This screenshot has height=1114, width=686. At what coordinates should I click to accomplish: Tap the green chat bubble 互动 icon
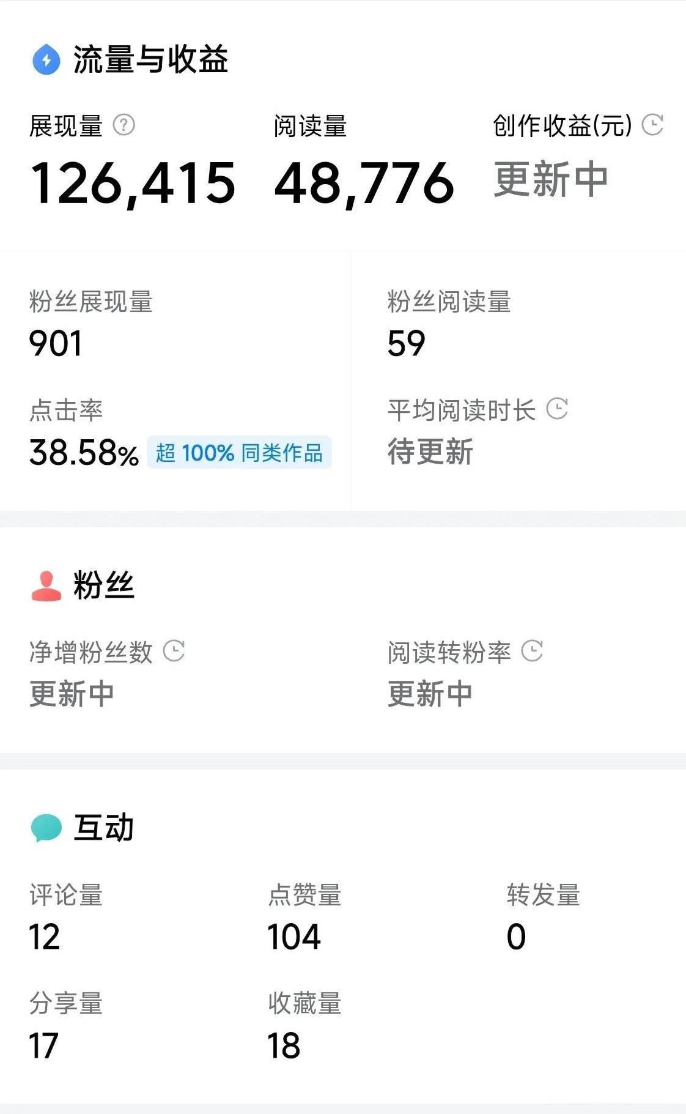coord(46,828)
